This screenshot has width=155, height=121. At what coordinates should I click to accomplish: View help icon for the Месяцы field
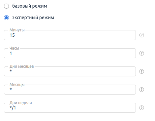click(141, 90)
